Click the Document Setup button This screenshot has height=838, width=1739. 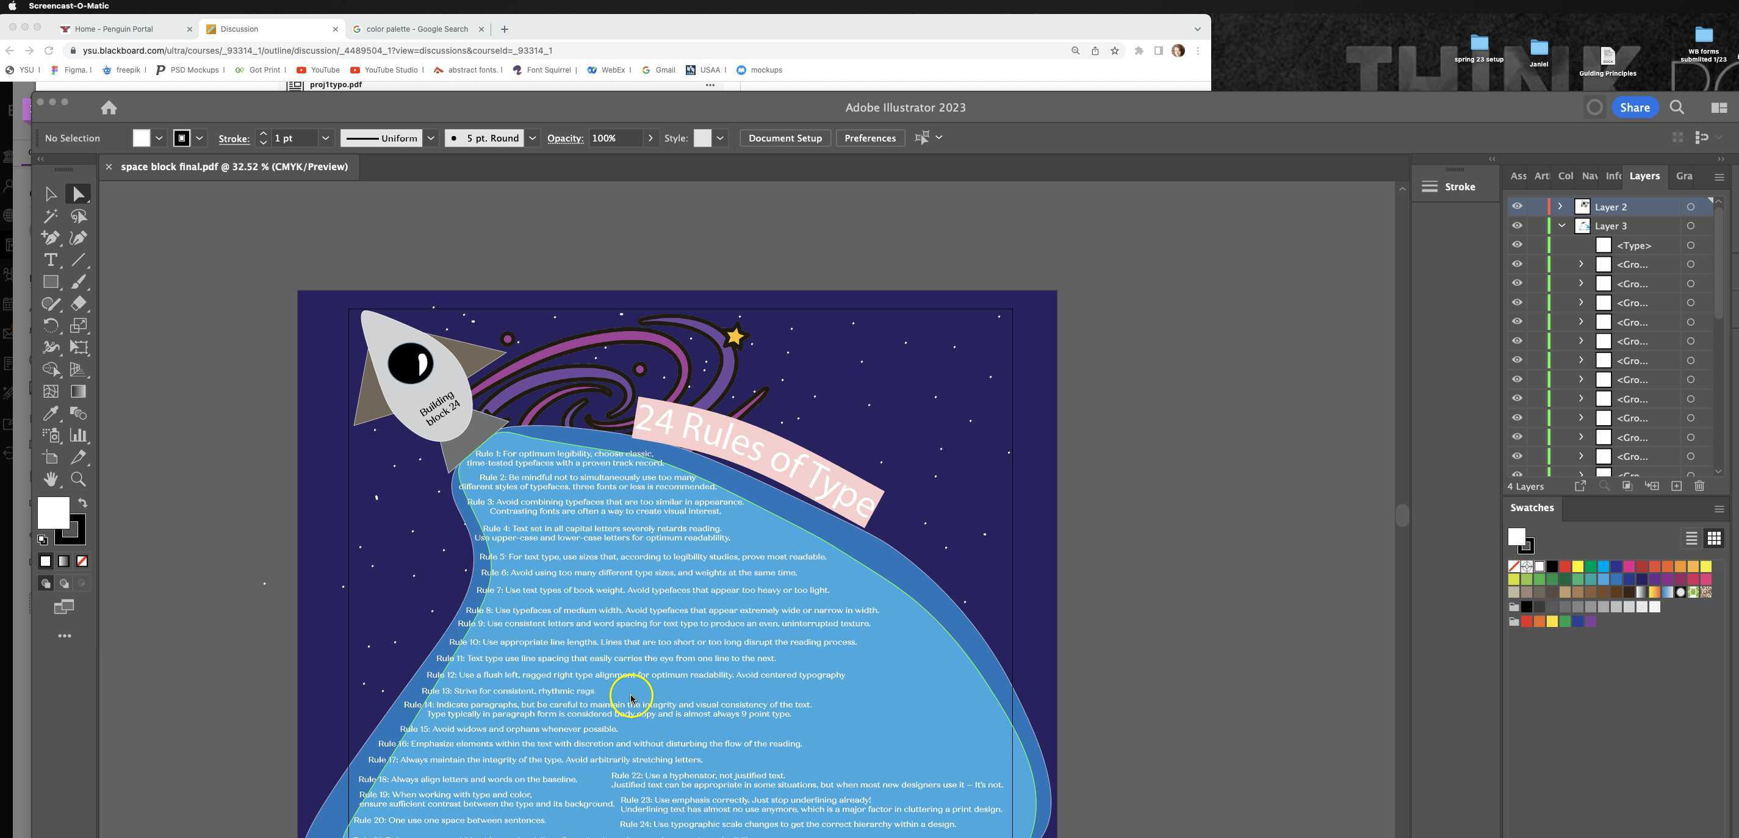[785, 138]
